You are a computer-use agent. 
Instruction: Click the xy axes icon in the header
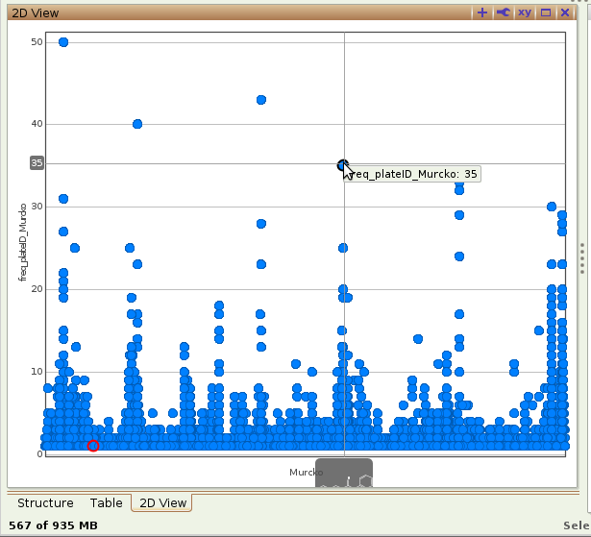[x=524, y=12]
